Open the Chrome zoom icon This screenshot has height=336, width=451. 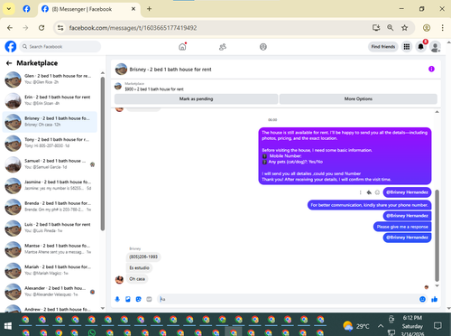[x=391, y=28]
